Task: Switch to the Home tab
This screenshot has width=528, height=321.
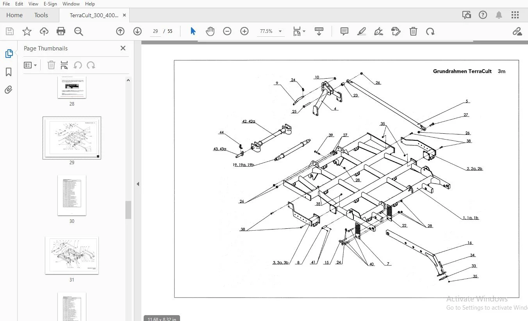Action: tap(14, 15)
